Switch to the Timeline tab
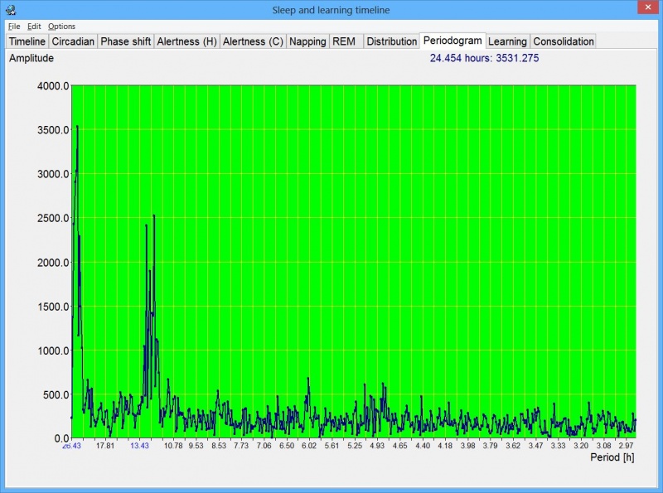The width and height of the screenshot is (663, 493). point(27,41)
